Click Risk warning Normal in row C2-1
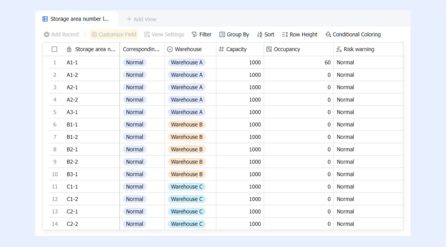 [345, 211]
